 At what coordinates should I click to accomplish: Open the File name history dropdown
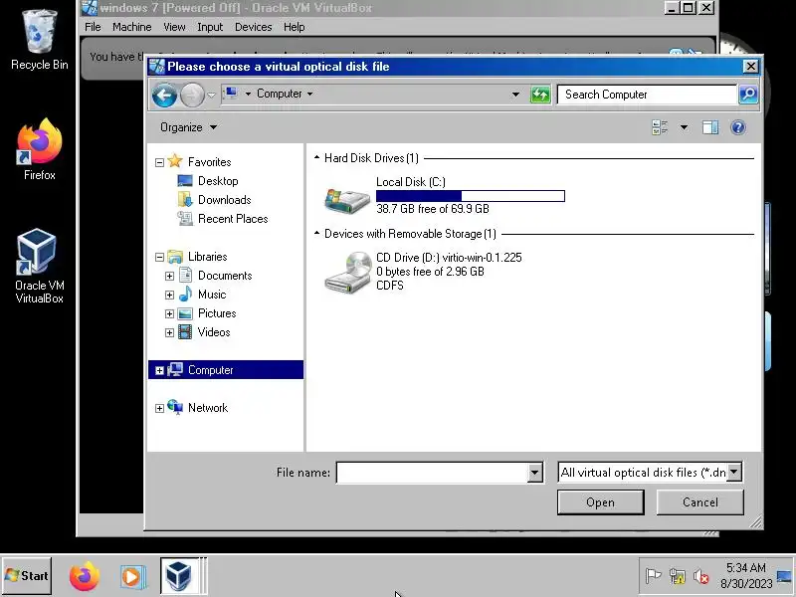pos(534,473)
